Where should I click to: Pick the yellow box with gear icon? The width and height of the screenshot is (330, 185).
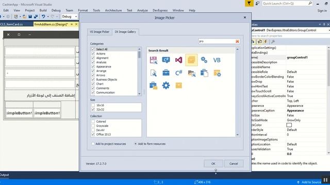tap(217, 73)
